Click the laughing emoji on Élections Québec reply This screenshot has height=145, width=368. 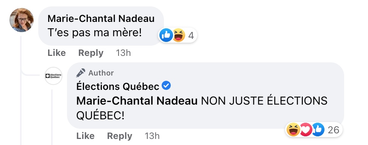(293, 130)
